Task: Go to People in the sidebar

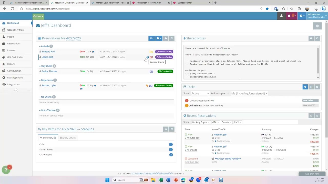Action: [11, 37]
